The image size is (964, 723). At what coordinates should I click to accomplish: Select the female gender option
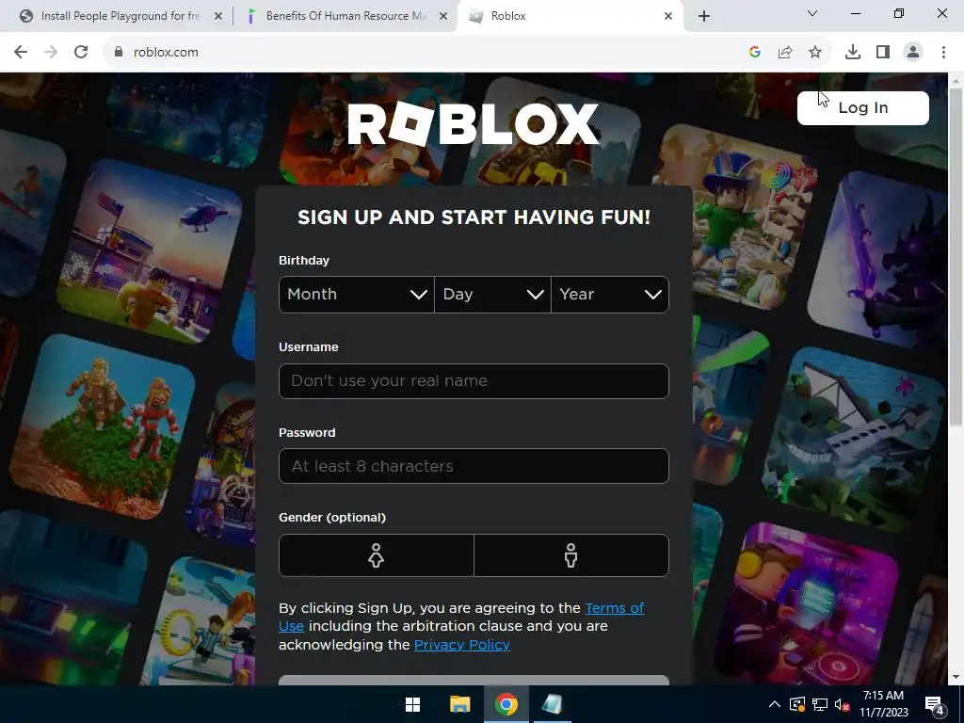(377, 555)
